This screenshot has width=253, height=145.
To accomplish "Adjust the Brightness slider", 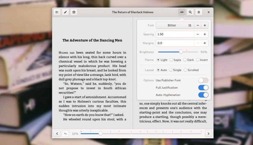I will (181, 52).
